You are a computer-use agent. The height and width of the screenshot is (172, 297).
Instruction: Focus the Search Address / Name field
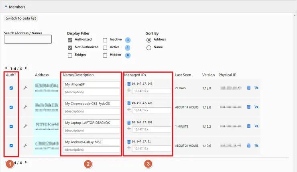[x=28, y=39]
